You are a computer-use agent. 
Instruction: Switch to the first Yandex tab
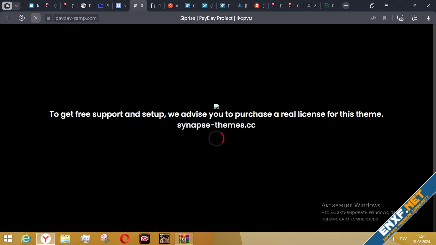pyautogui.click(x=173, y=6)
